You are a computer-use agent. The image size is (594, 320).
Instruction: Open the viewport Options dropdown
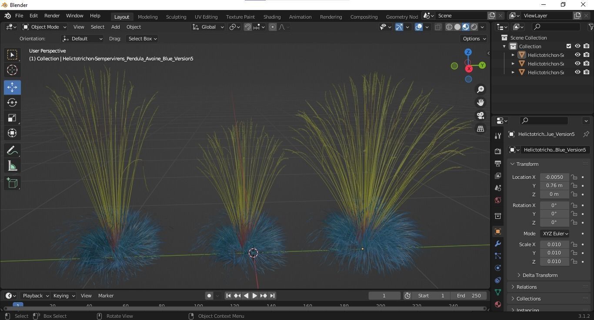474,39
